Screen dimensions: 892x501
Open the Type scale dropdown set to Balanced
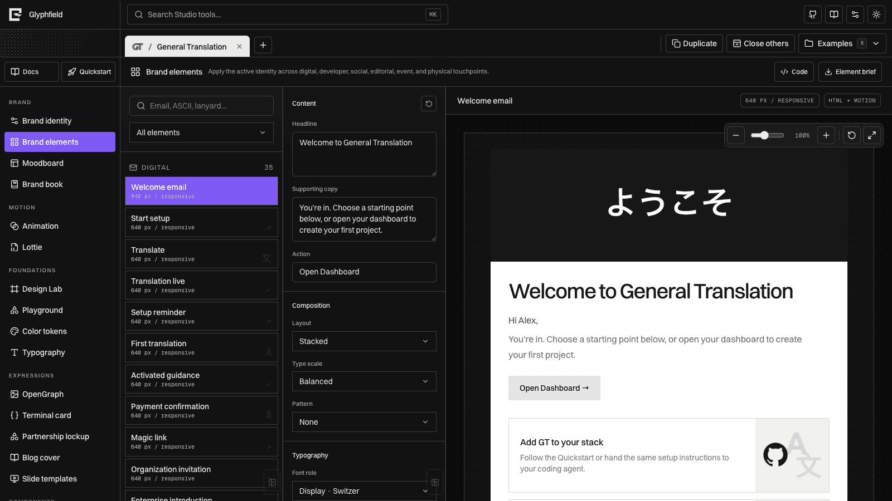[364, 381]
